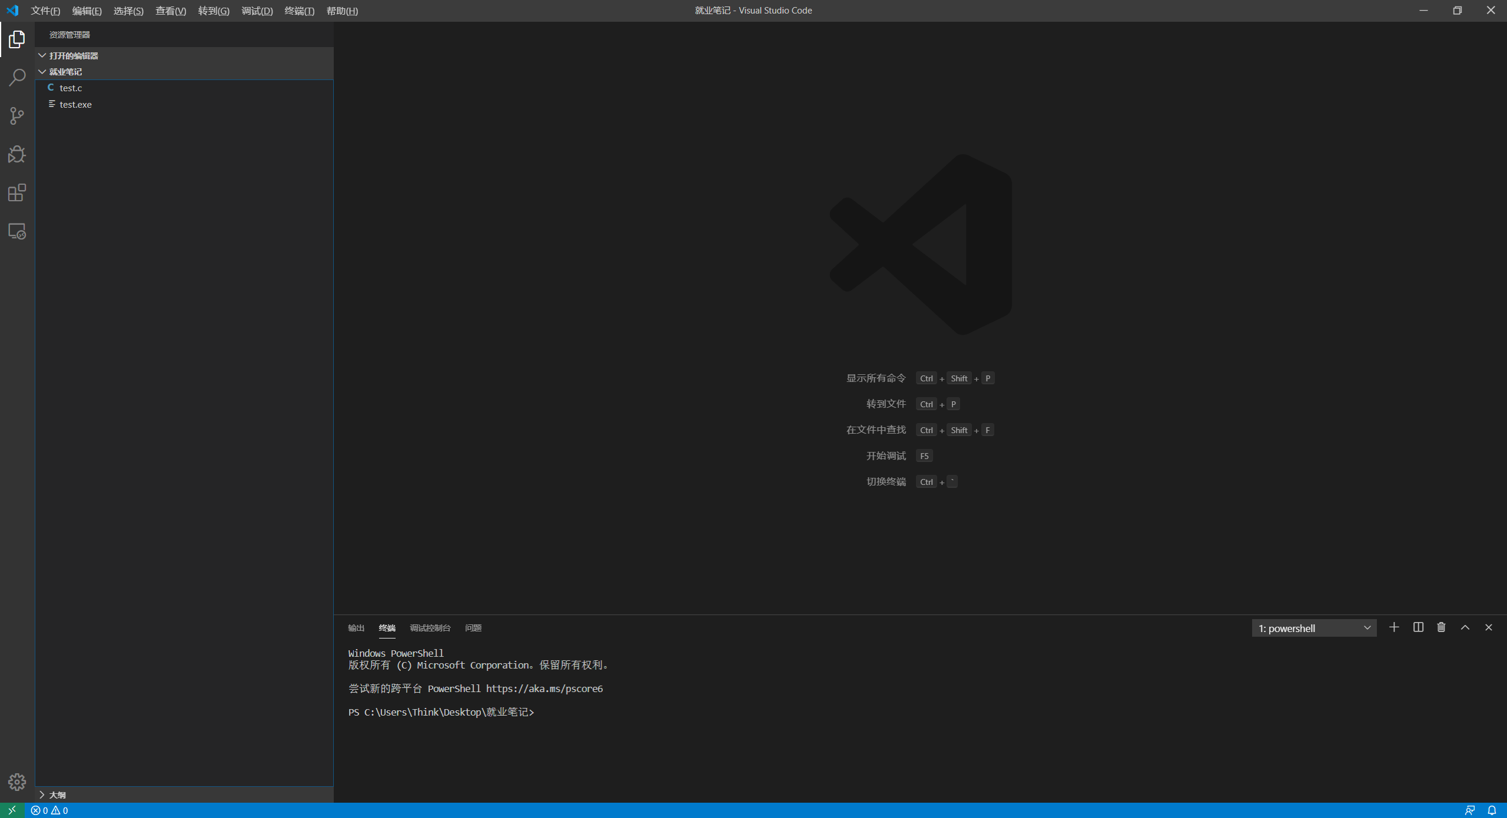Open the feedback icon in status bar
1507x818 pixels.
pos(1470,810)
